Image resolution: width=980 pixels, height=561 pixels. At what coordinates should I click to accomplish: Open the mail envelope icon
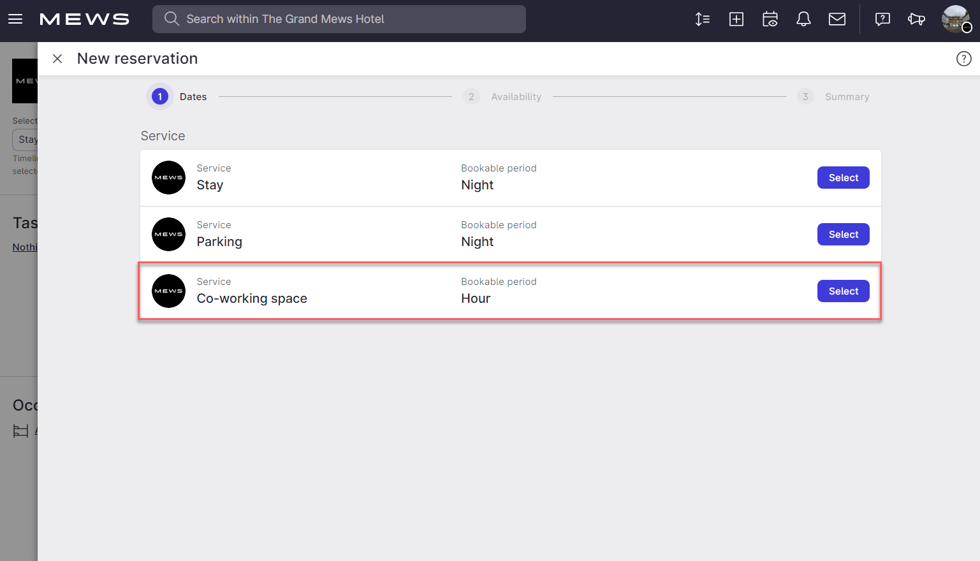(837, 19)
